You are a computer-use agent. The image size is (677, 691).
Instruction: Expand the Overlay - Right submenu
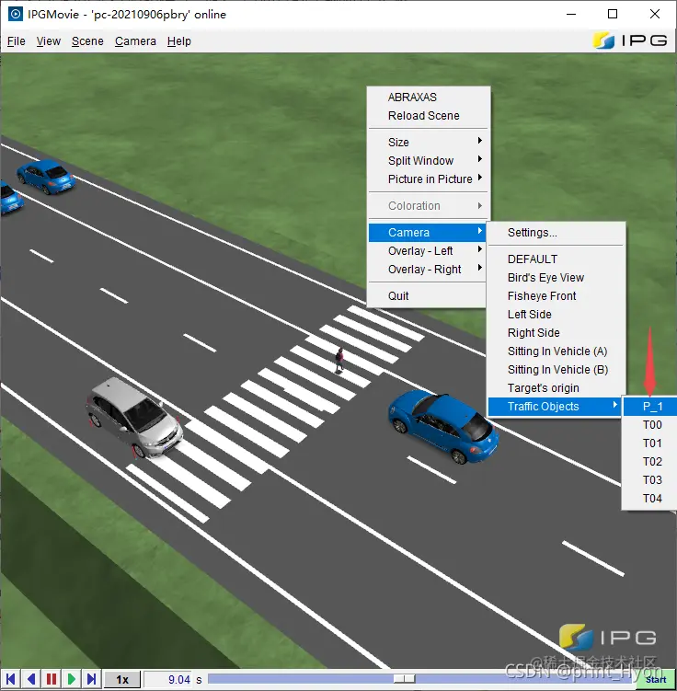point(428,270)
